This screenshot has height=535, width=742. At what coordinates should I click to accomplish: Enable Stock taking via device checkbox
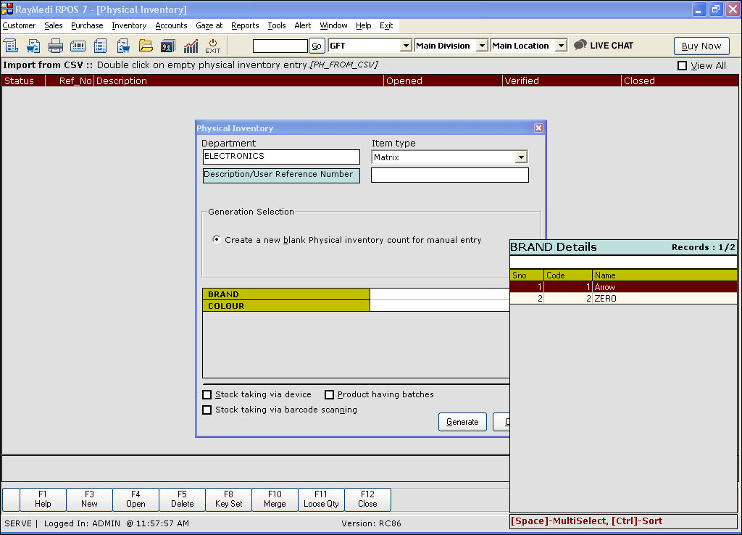pyautogui.click(x=207, y=395)
